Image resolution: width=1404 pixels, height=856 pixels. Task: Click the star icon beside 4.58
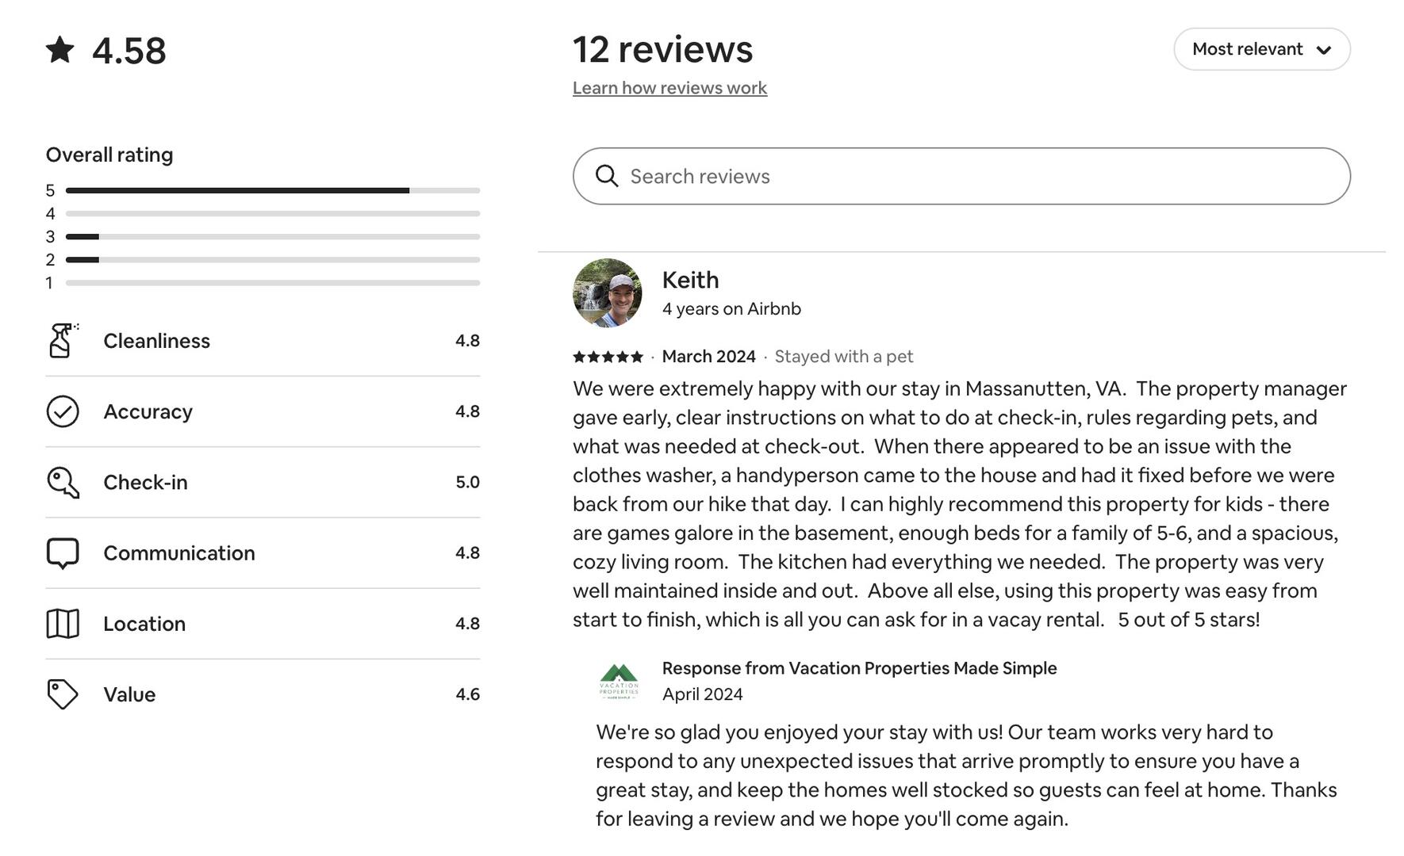coord(60,50)
